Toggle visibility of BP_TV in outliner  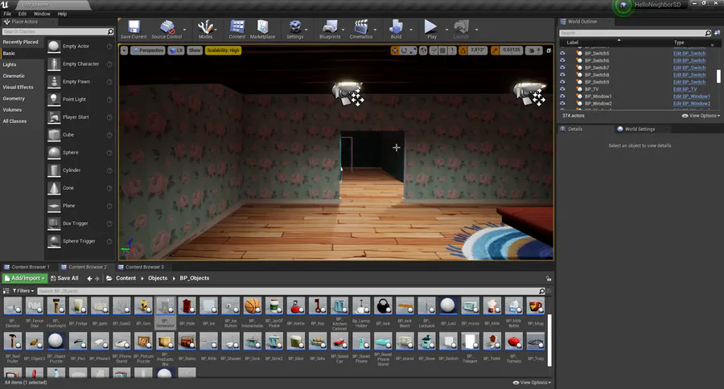(x=562, y=89)
